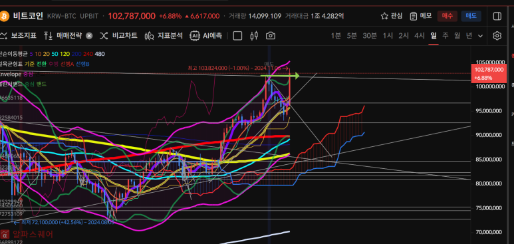Select the 일 daily timeframe

[434, 36]
